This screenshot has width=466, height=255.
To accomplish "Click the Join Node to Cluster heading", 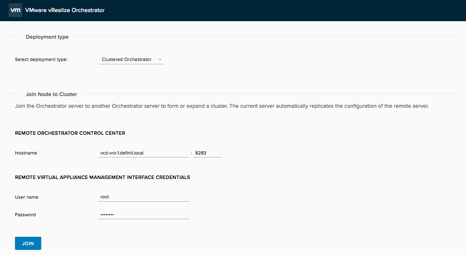I will pos(51,94).
